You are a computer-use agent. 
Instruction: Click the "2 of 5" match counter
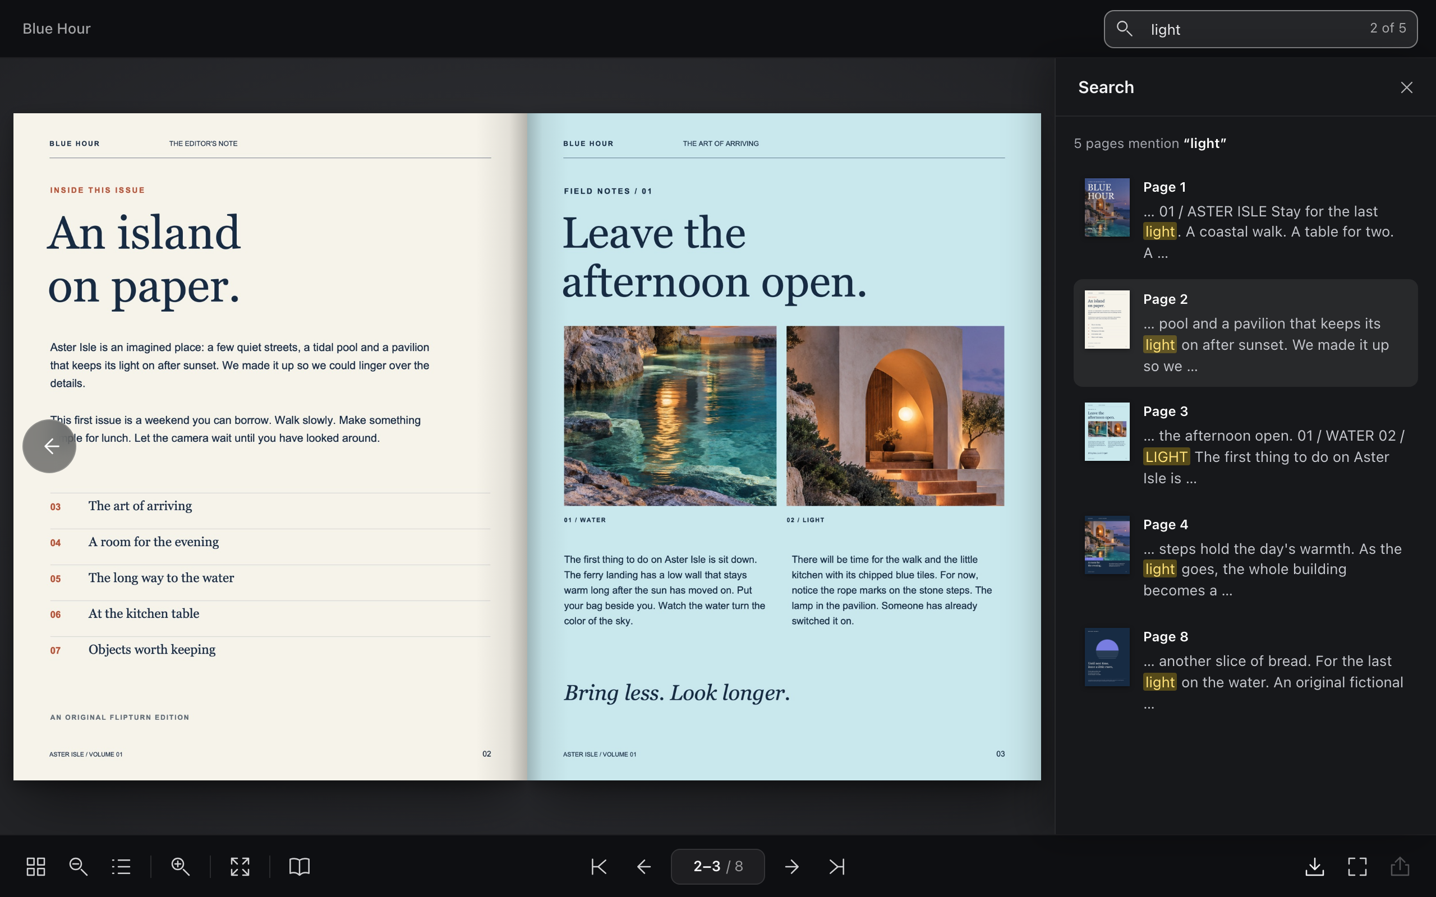pyautogui.click(x=1387, y=28)
